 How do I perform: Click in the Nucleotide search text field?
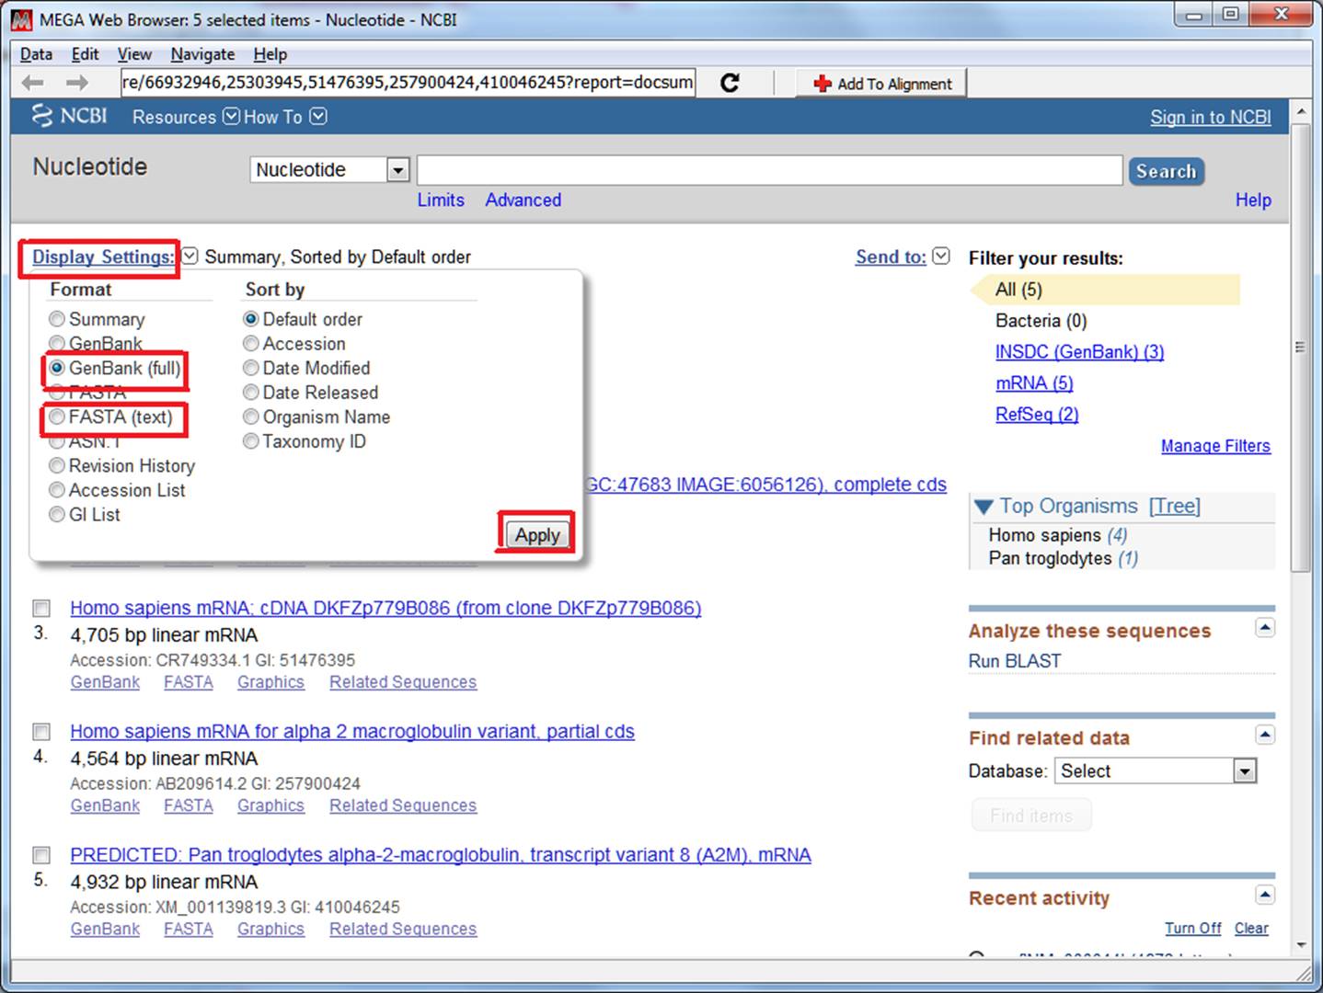click(769, 170)
